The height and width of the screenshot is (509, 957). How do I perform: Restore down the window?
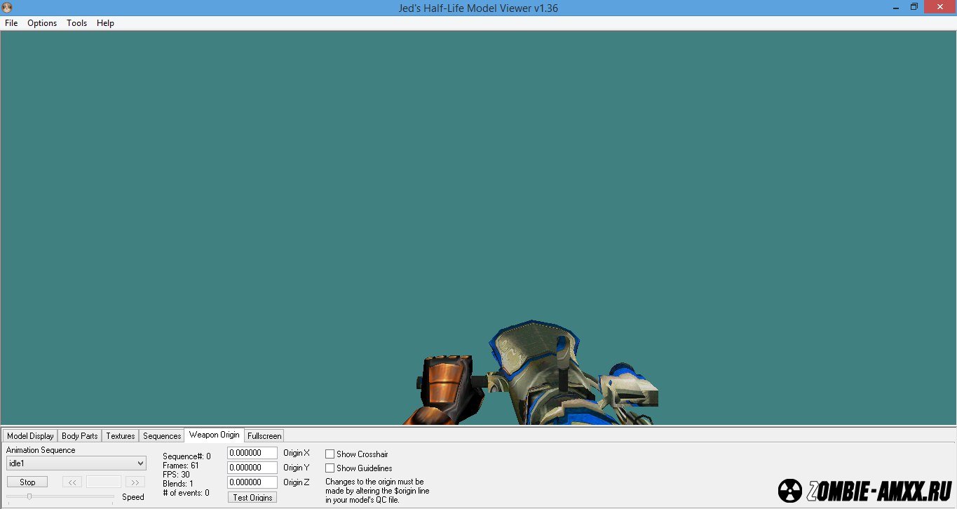tap(914, 7)
